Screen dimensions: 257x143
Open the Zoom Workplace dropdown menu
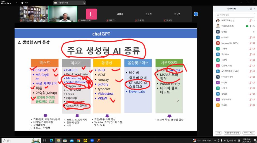[16, 3]
